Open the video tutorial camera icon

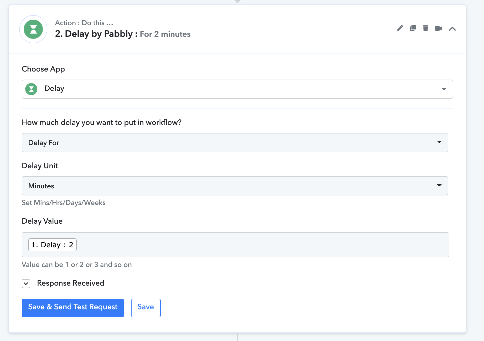click(x=439, y=28)
